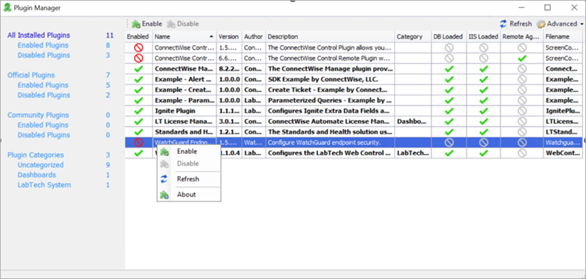Filter by Enabled Plugins under All Installed

43,45
